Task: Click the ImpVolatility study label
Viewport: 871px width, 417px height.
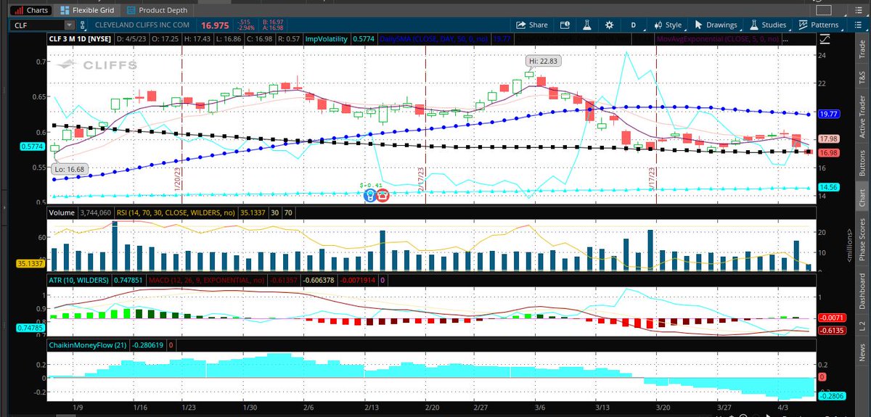Action: click(x=327, y=40)
